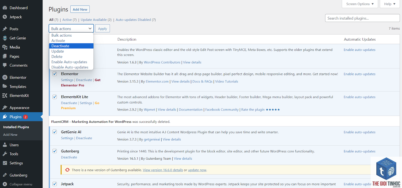Click the Users sidebar icon
Screen dimensions: 402x188
pos(5,145)
